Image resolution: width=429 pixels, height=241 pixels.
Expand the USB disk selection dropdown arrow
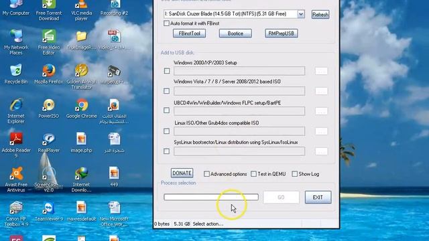tap(301, 14)
